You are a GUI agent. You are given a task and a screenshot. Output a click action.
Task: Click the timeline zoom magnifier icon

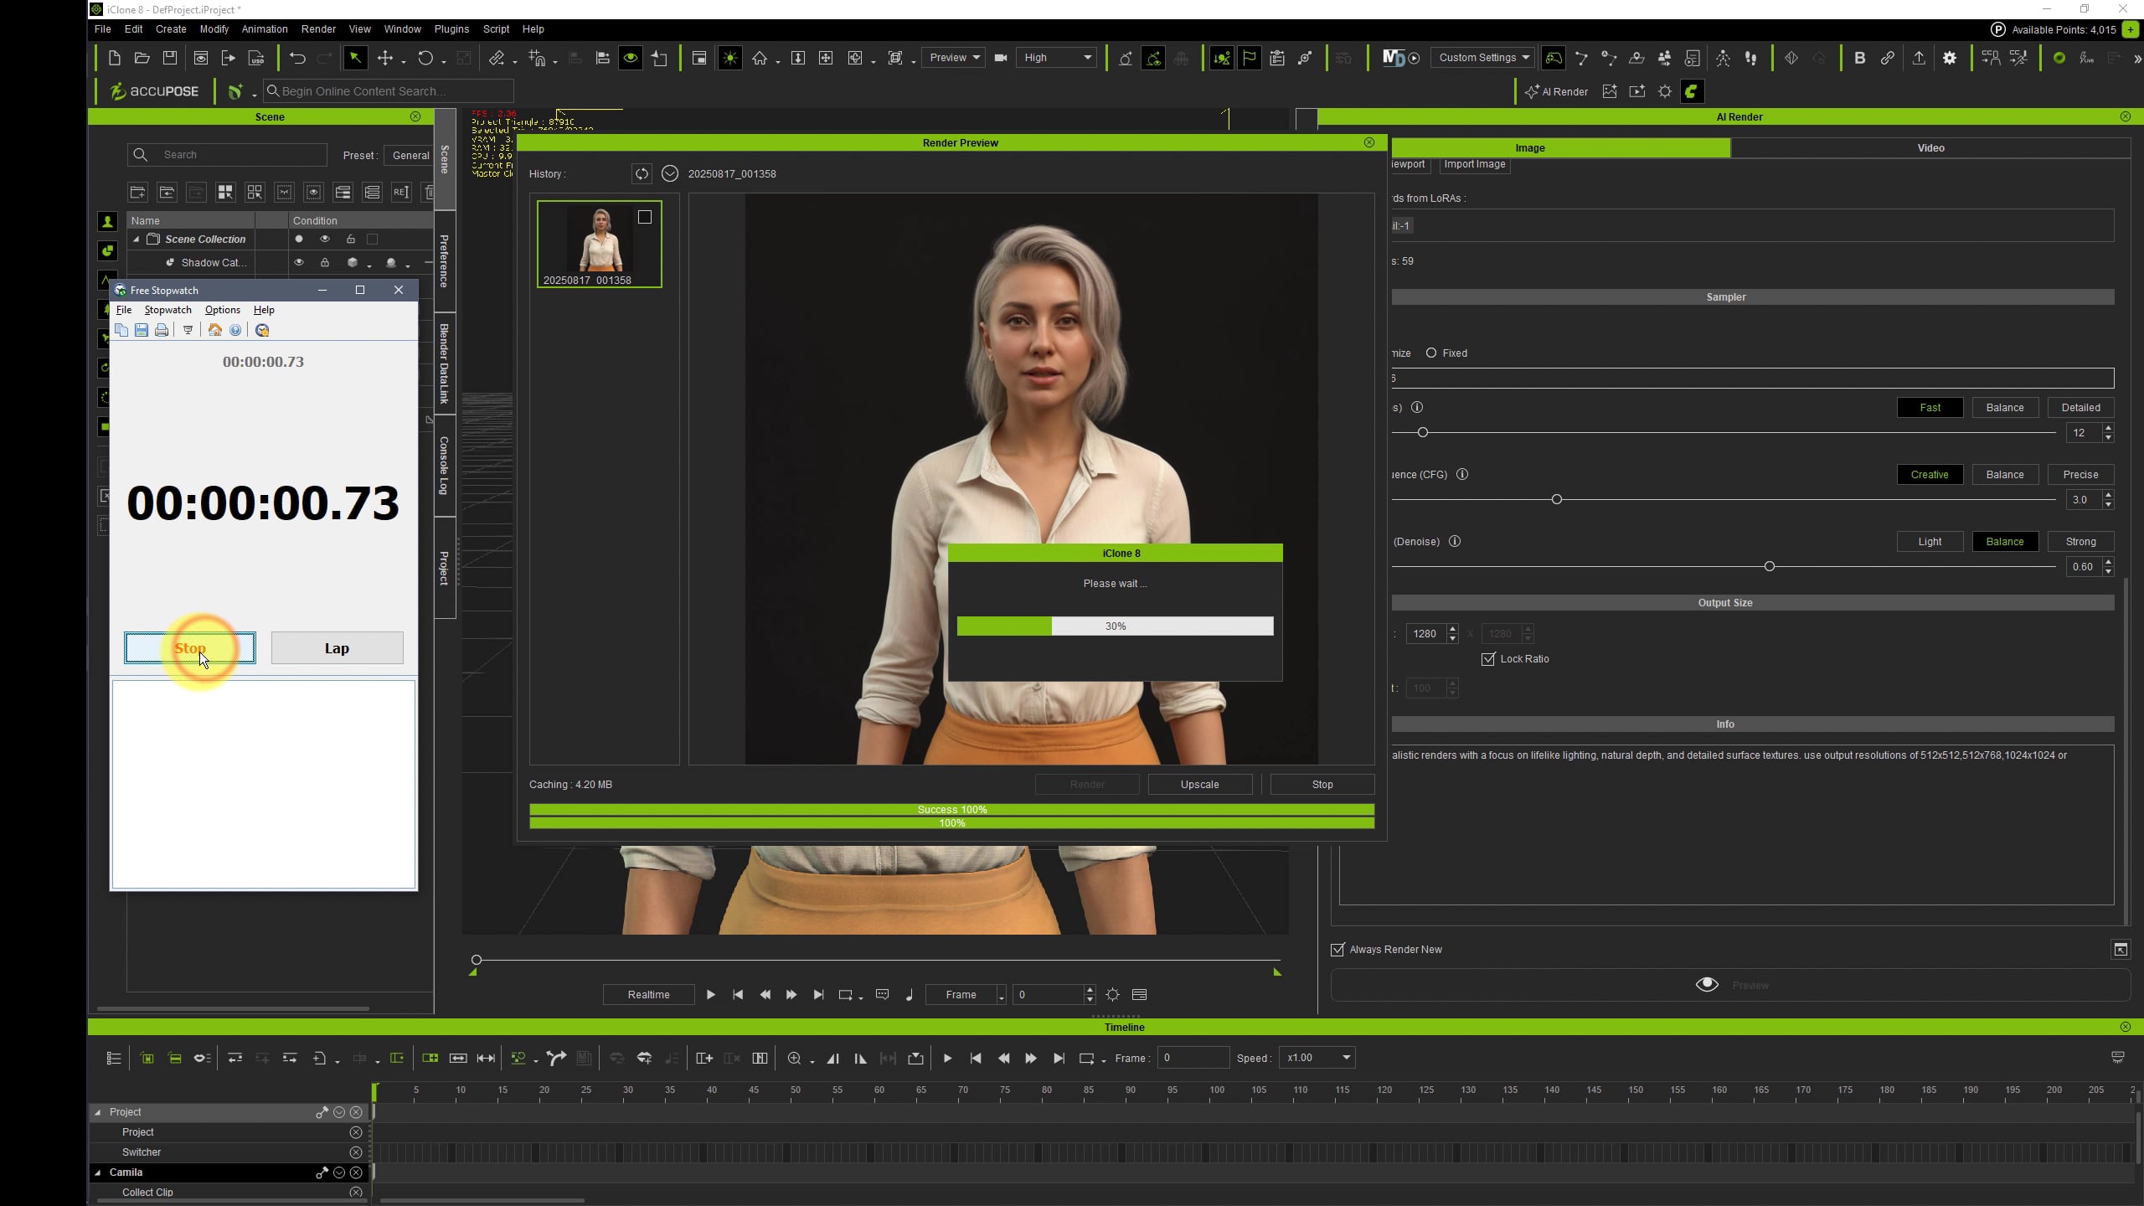tap(794, 1058)
